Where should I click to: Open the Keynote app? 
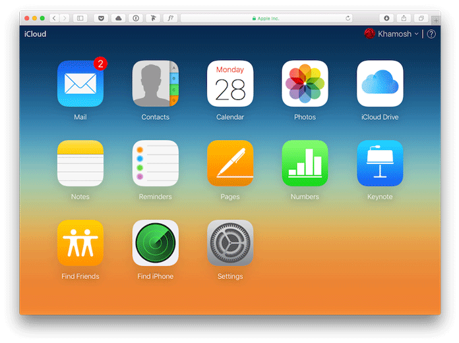coord(380,163)
